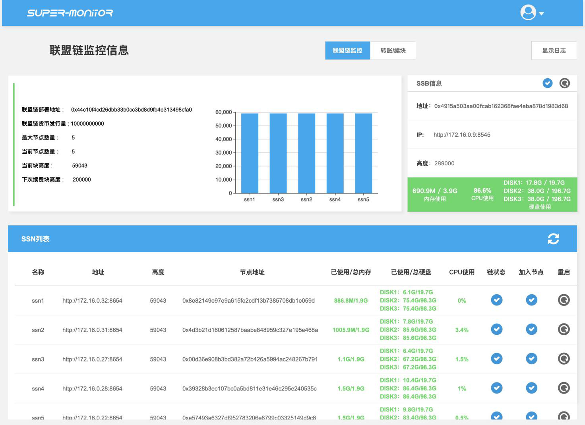Screen dimensions: 585x425
Task: Toggle the ssn2 加入节点 checkmark
Action: [531, 329]
